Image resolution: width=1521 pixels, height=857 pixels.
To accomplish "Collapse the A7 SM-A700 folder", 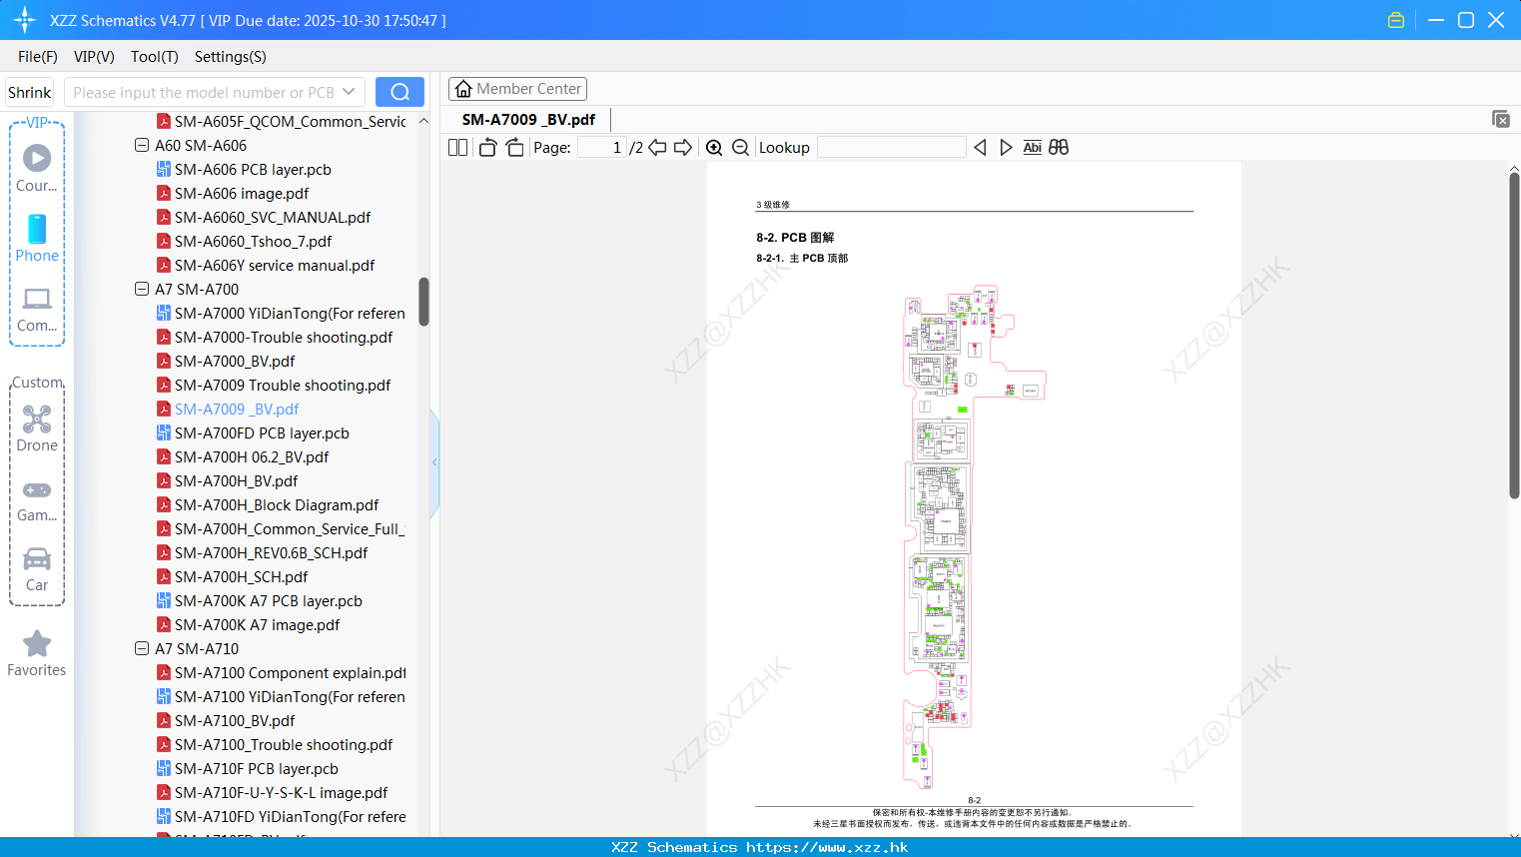I will (x=142, y=289).
